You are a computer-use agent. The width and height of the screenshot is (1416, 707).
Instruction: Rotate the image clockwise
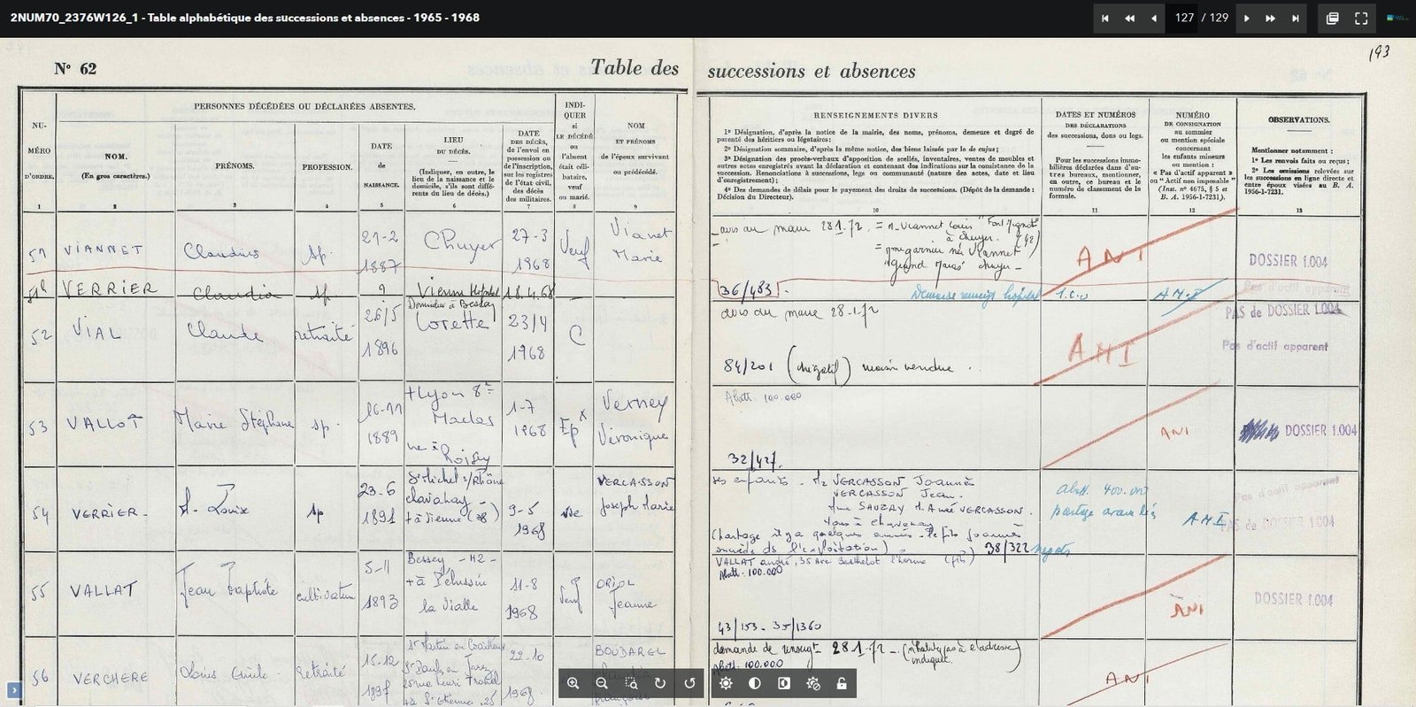coord(660,683)
